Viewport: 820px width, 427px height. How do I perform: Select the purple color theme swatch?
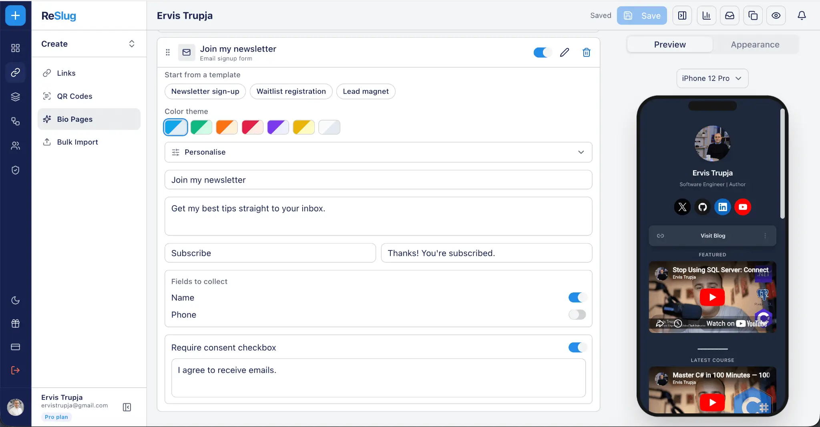pos(278,127)
